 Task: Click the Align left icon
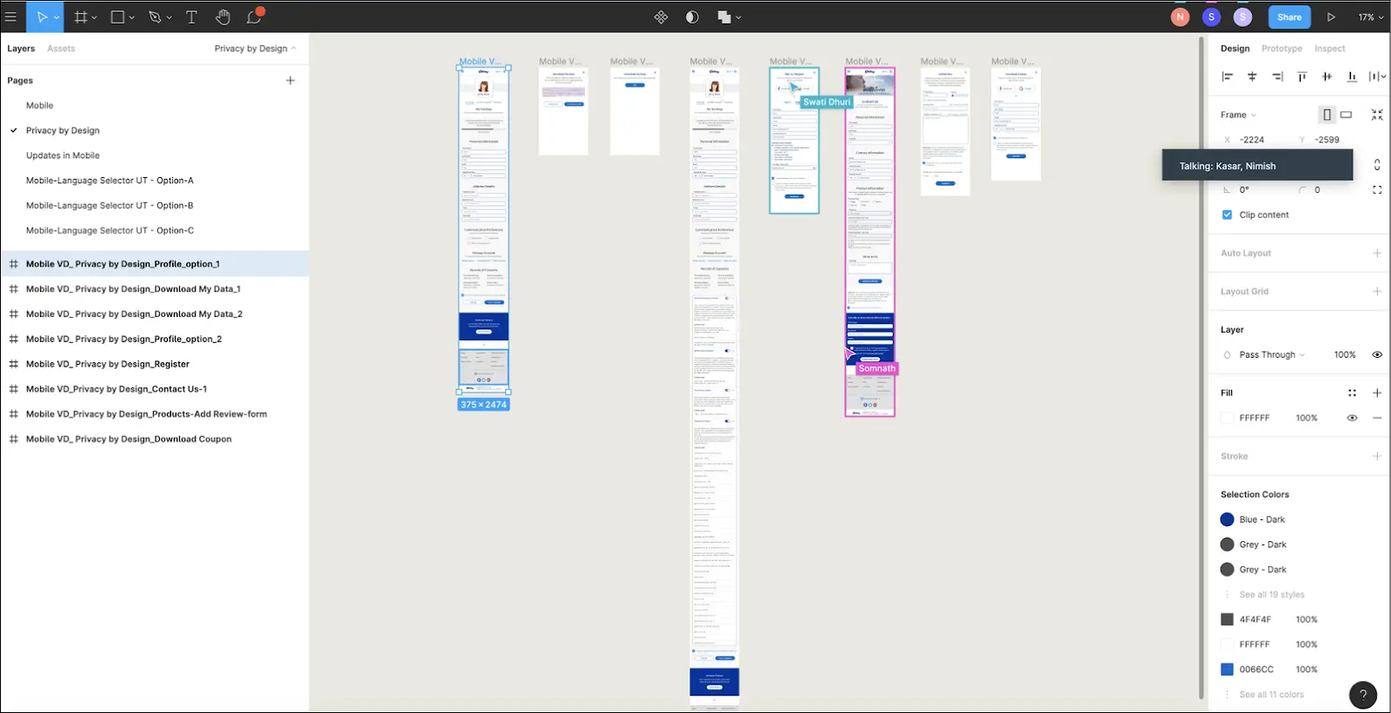click(x=1228, y=76)
